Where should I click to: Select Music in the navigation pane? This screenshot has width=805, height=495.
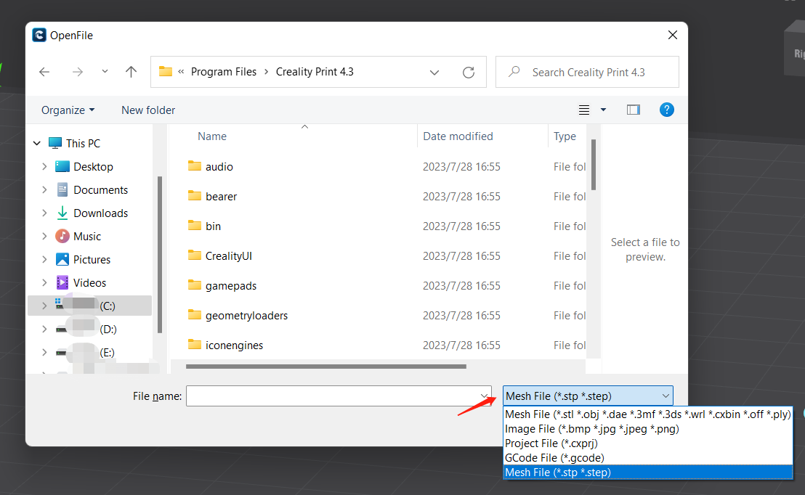pos(86,236)
